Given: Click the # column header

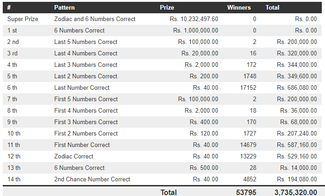Looking at the screenshot, I should point(9,8).
